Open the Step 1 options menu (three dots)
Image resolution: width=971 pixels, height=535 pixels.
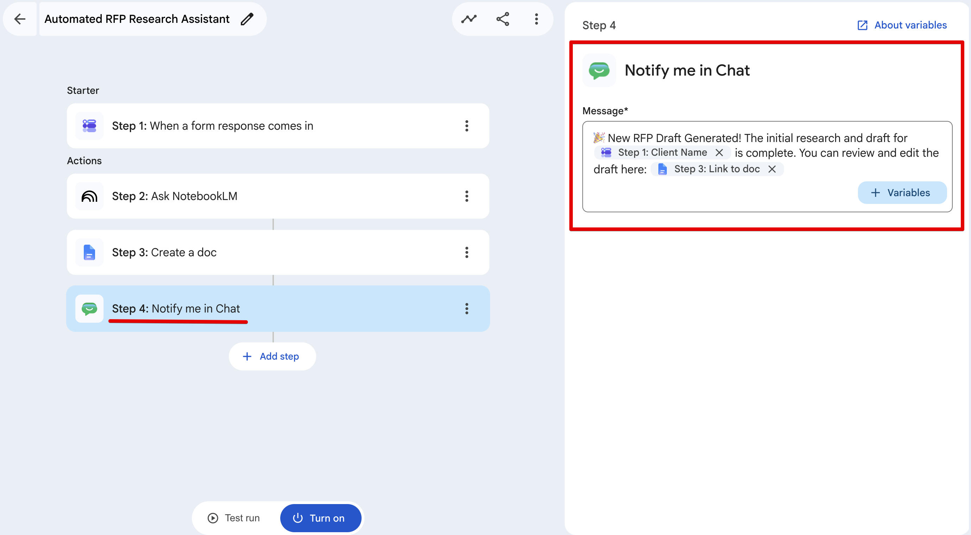click(x=466, y=125)
